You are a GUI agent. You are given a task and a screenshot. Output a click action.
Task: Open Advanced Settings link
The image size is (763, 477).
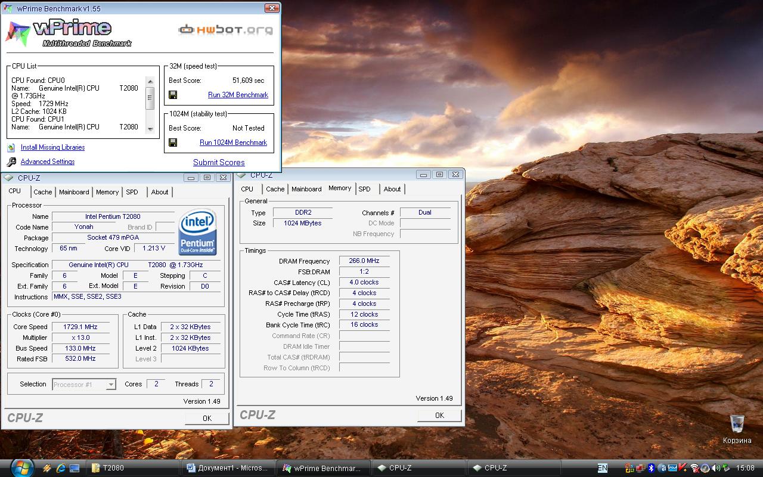pos(48,162)
